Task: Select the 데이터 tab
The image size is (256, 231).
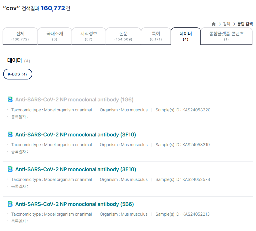Action: pos(186,36)
